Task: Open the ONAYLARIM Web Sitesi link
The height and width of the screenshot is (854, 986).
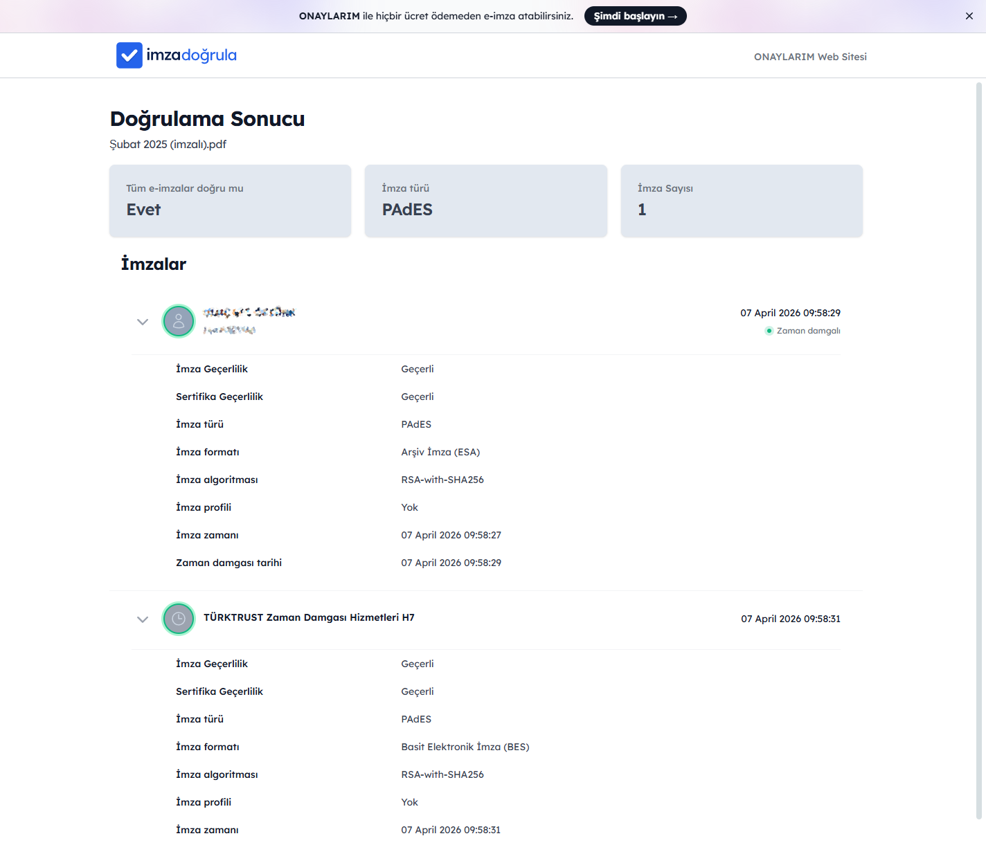Action: point(810,57)
